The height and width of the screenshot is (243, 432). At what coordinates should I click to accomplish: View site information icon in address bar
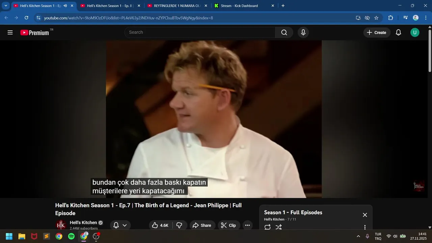point(38,18)
